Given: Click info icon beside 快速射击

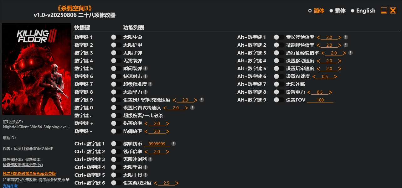Looking at the screenshot, I should coord(146,76).
